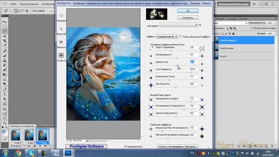Click the settings menu icon beside Настройки dropdown
This screenshot has width=279, height=157.
pyautogui.click(x=200, y=25)
